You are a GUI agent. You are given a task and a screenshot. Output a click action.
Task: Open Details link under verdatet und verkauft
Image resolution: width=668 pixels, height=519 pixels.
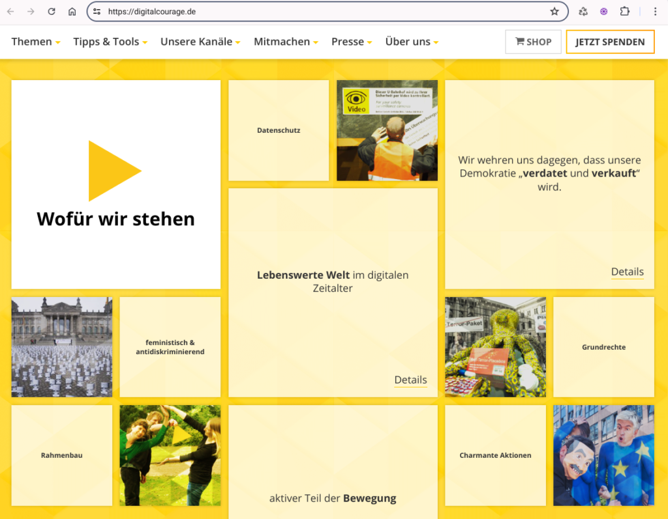(x=627, y=272)
